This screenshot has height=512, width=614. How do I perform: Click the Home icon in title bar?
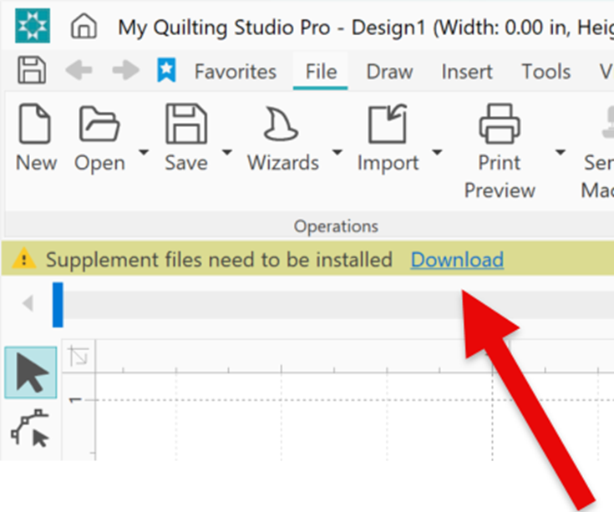(84, 26)
